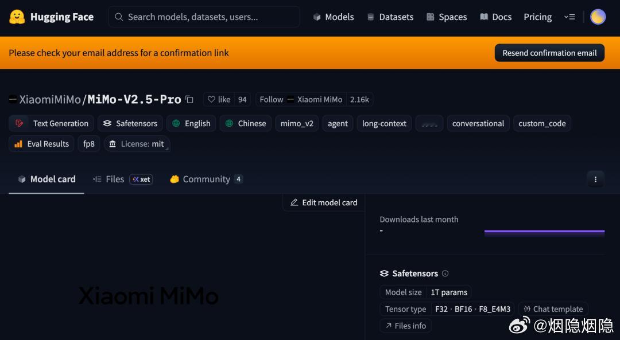Click the Chinese language tag
620x340 pixels.
(246, 124)
